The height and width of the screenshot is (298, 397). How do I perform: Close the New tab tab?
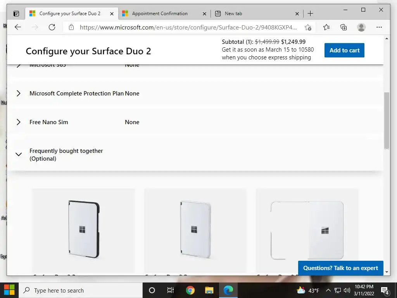(x=297, y=14)
